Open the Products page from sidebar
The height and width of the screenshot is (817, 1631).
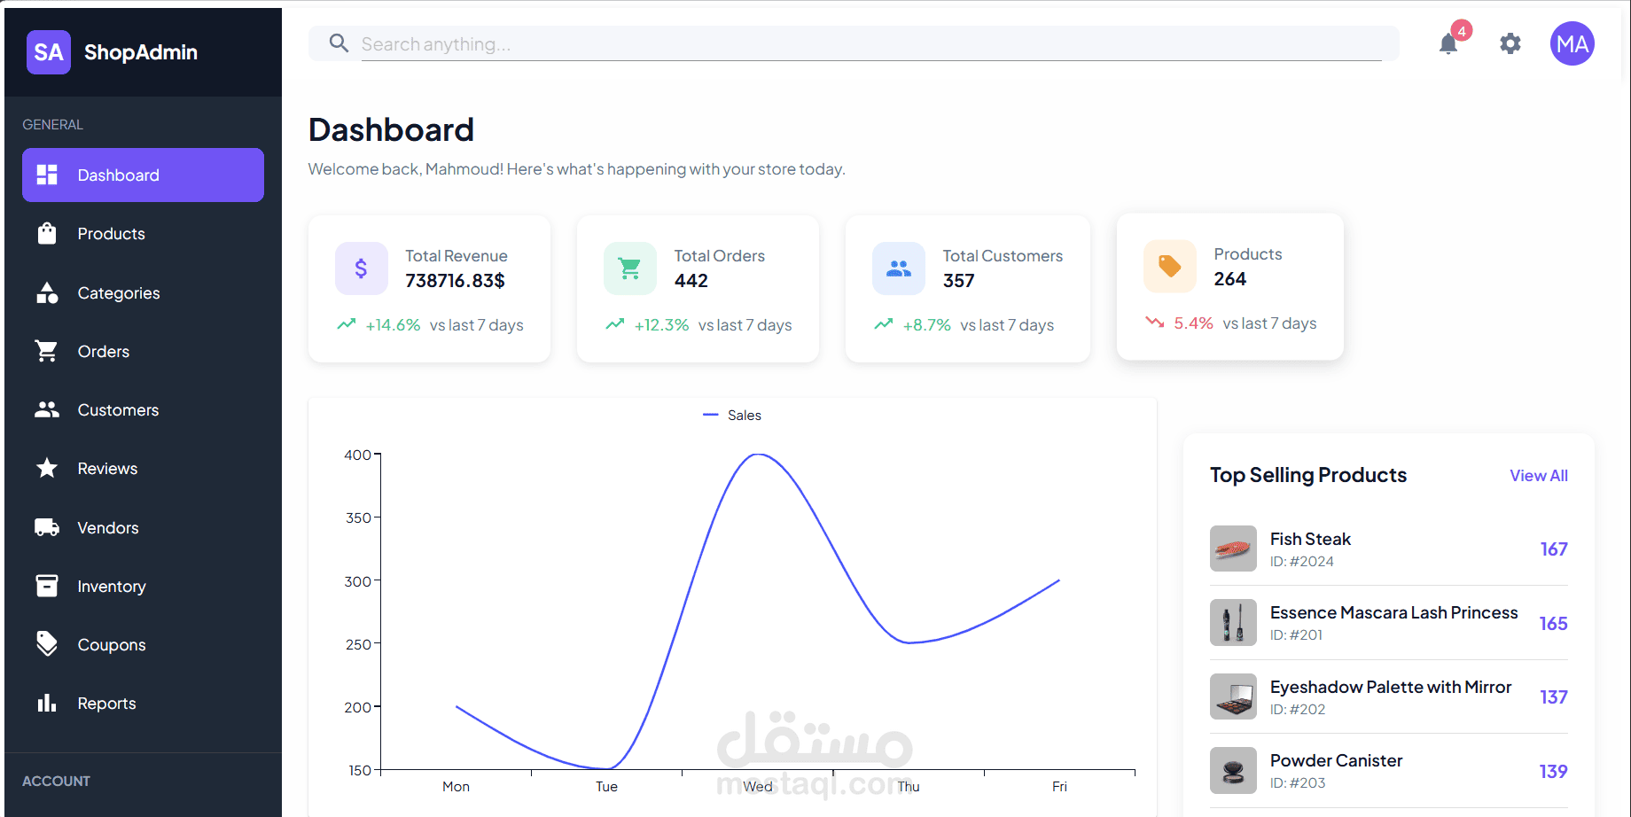tap(143, 233)
